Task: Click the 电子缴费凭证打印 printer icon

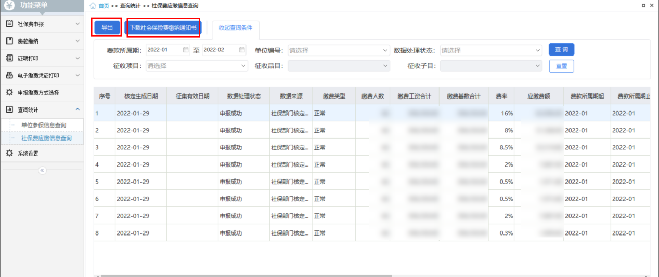Action: (x=9, y=75)
